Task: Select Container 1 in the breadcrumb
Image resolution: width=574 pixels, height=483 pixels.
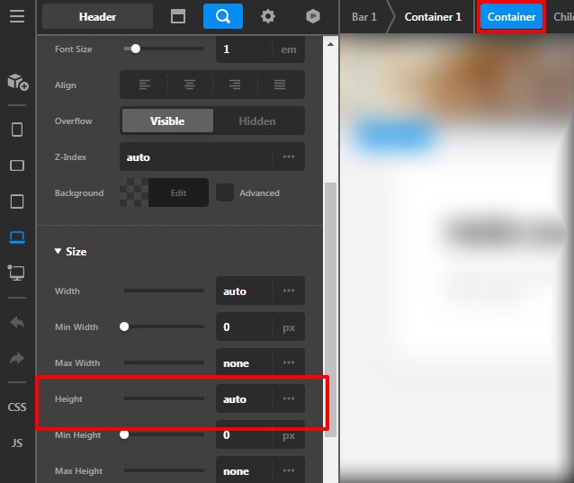Action: [433, 17]
